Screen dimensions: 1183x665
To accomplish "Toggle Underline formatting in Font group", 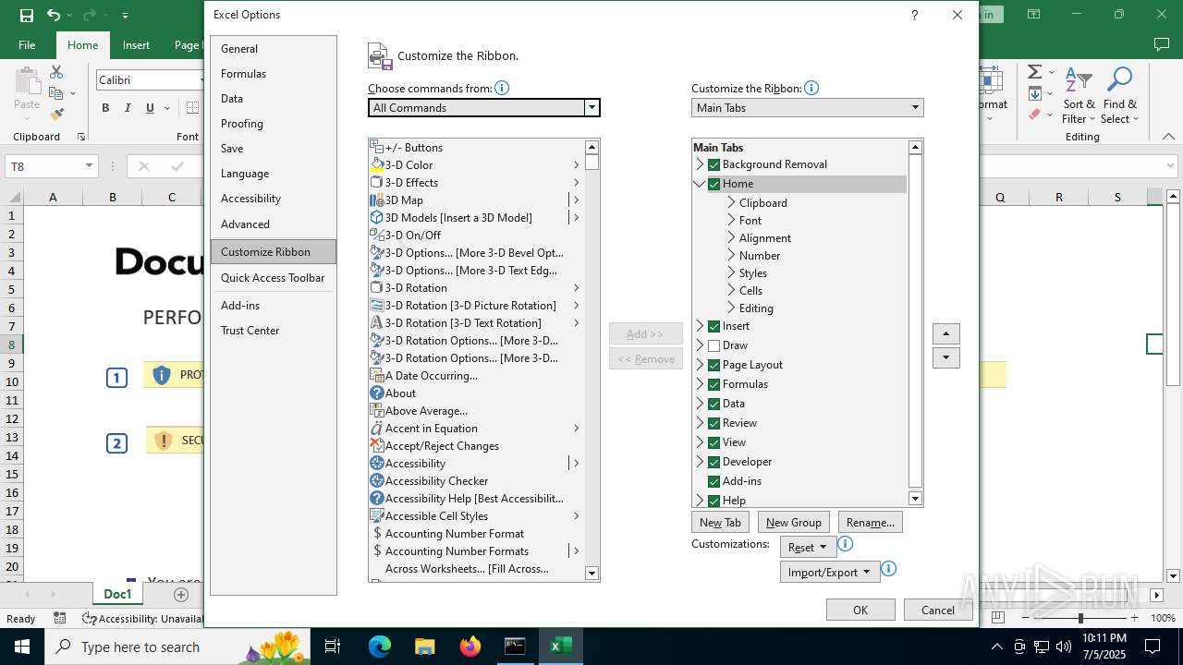I will [150, 108].
